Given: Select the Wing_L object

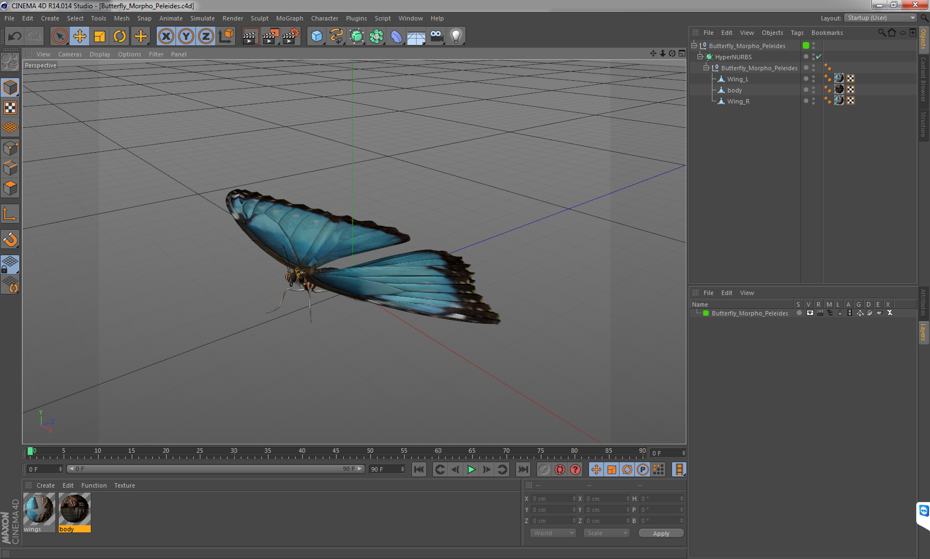Looking at the screenshot, I should pos(737,79).
